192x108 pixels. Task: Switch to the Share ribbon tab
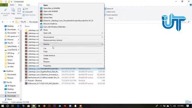tap(20, 5)
